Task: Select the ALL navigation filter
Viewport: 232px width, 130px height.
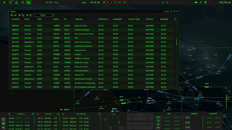Action: click(x=158, y=117)
